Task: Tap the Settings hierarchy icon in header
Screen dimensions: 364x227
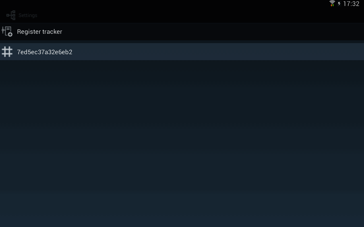Action: 11,15
